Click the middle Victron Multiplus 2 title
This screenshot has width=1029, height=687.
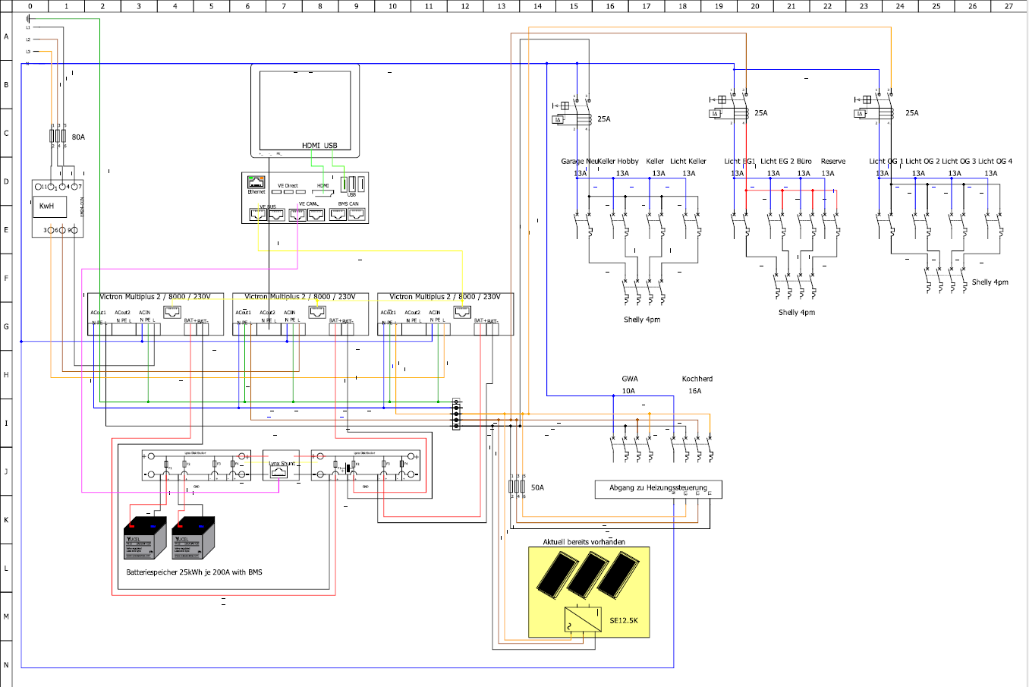coord(300,297)
